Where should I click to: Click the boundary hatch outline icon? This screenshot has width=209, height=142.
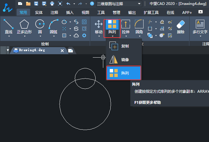click(x=84, y=29)
